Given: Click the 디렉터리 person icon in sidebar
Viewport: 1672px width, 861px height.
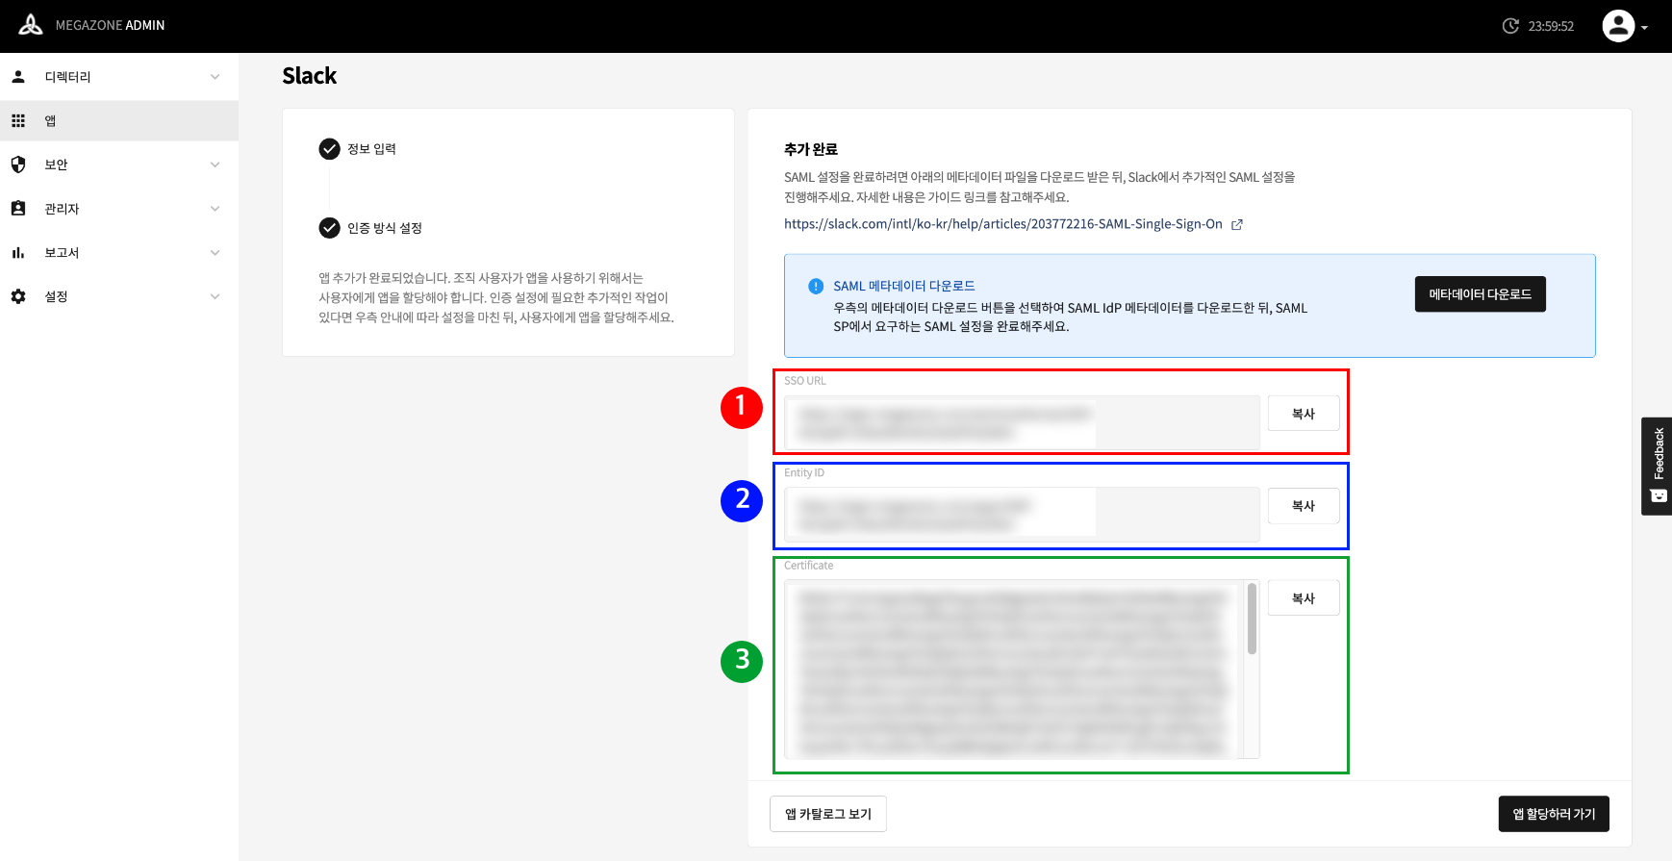Looking at the screenshot, I should tap(18, 77).
